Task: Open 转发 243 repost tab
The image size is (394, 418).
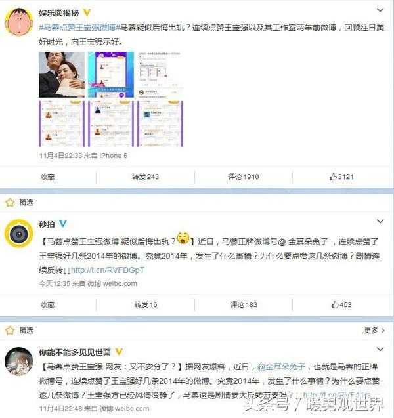Action: click(145, 177)
